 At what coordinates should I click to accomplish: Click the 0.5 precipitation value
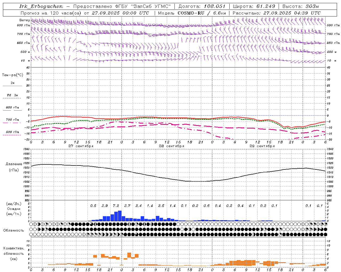(x=93, y=206)
